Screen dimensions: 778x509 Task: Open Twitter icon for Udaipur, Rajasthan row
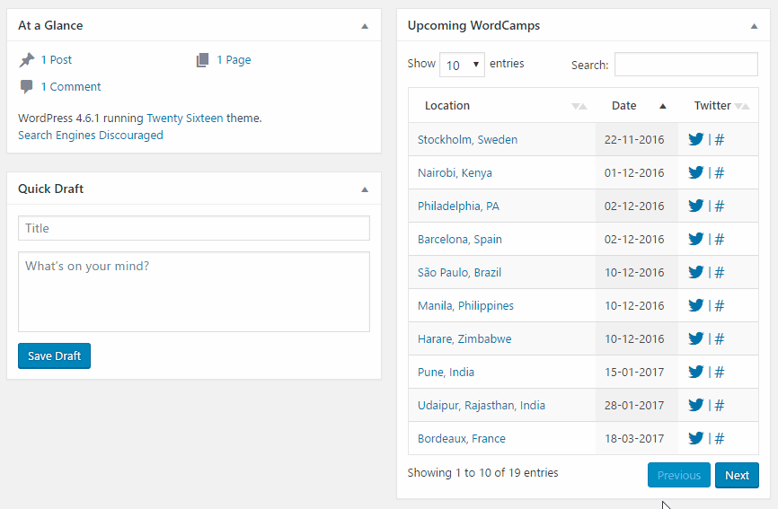695,405
